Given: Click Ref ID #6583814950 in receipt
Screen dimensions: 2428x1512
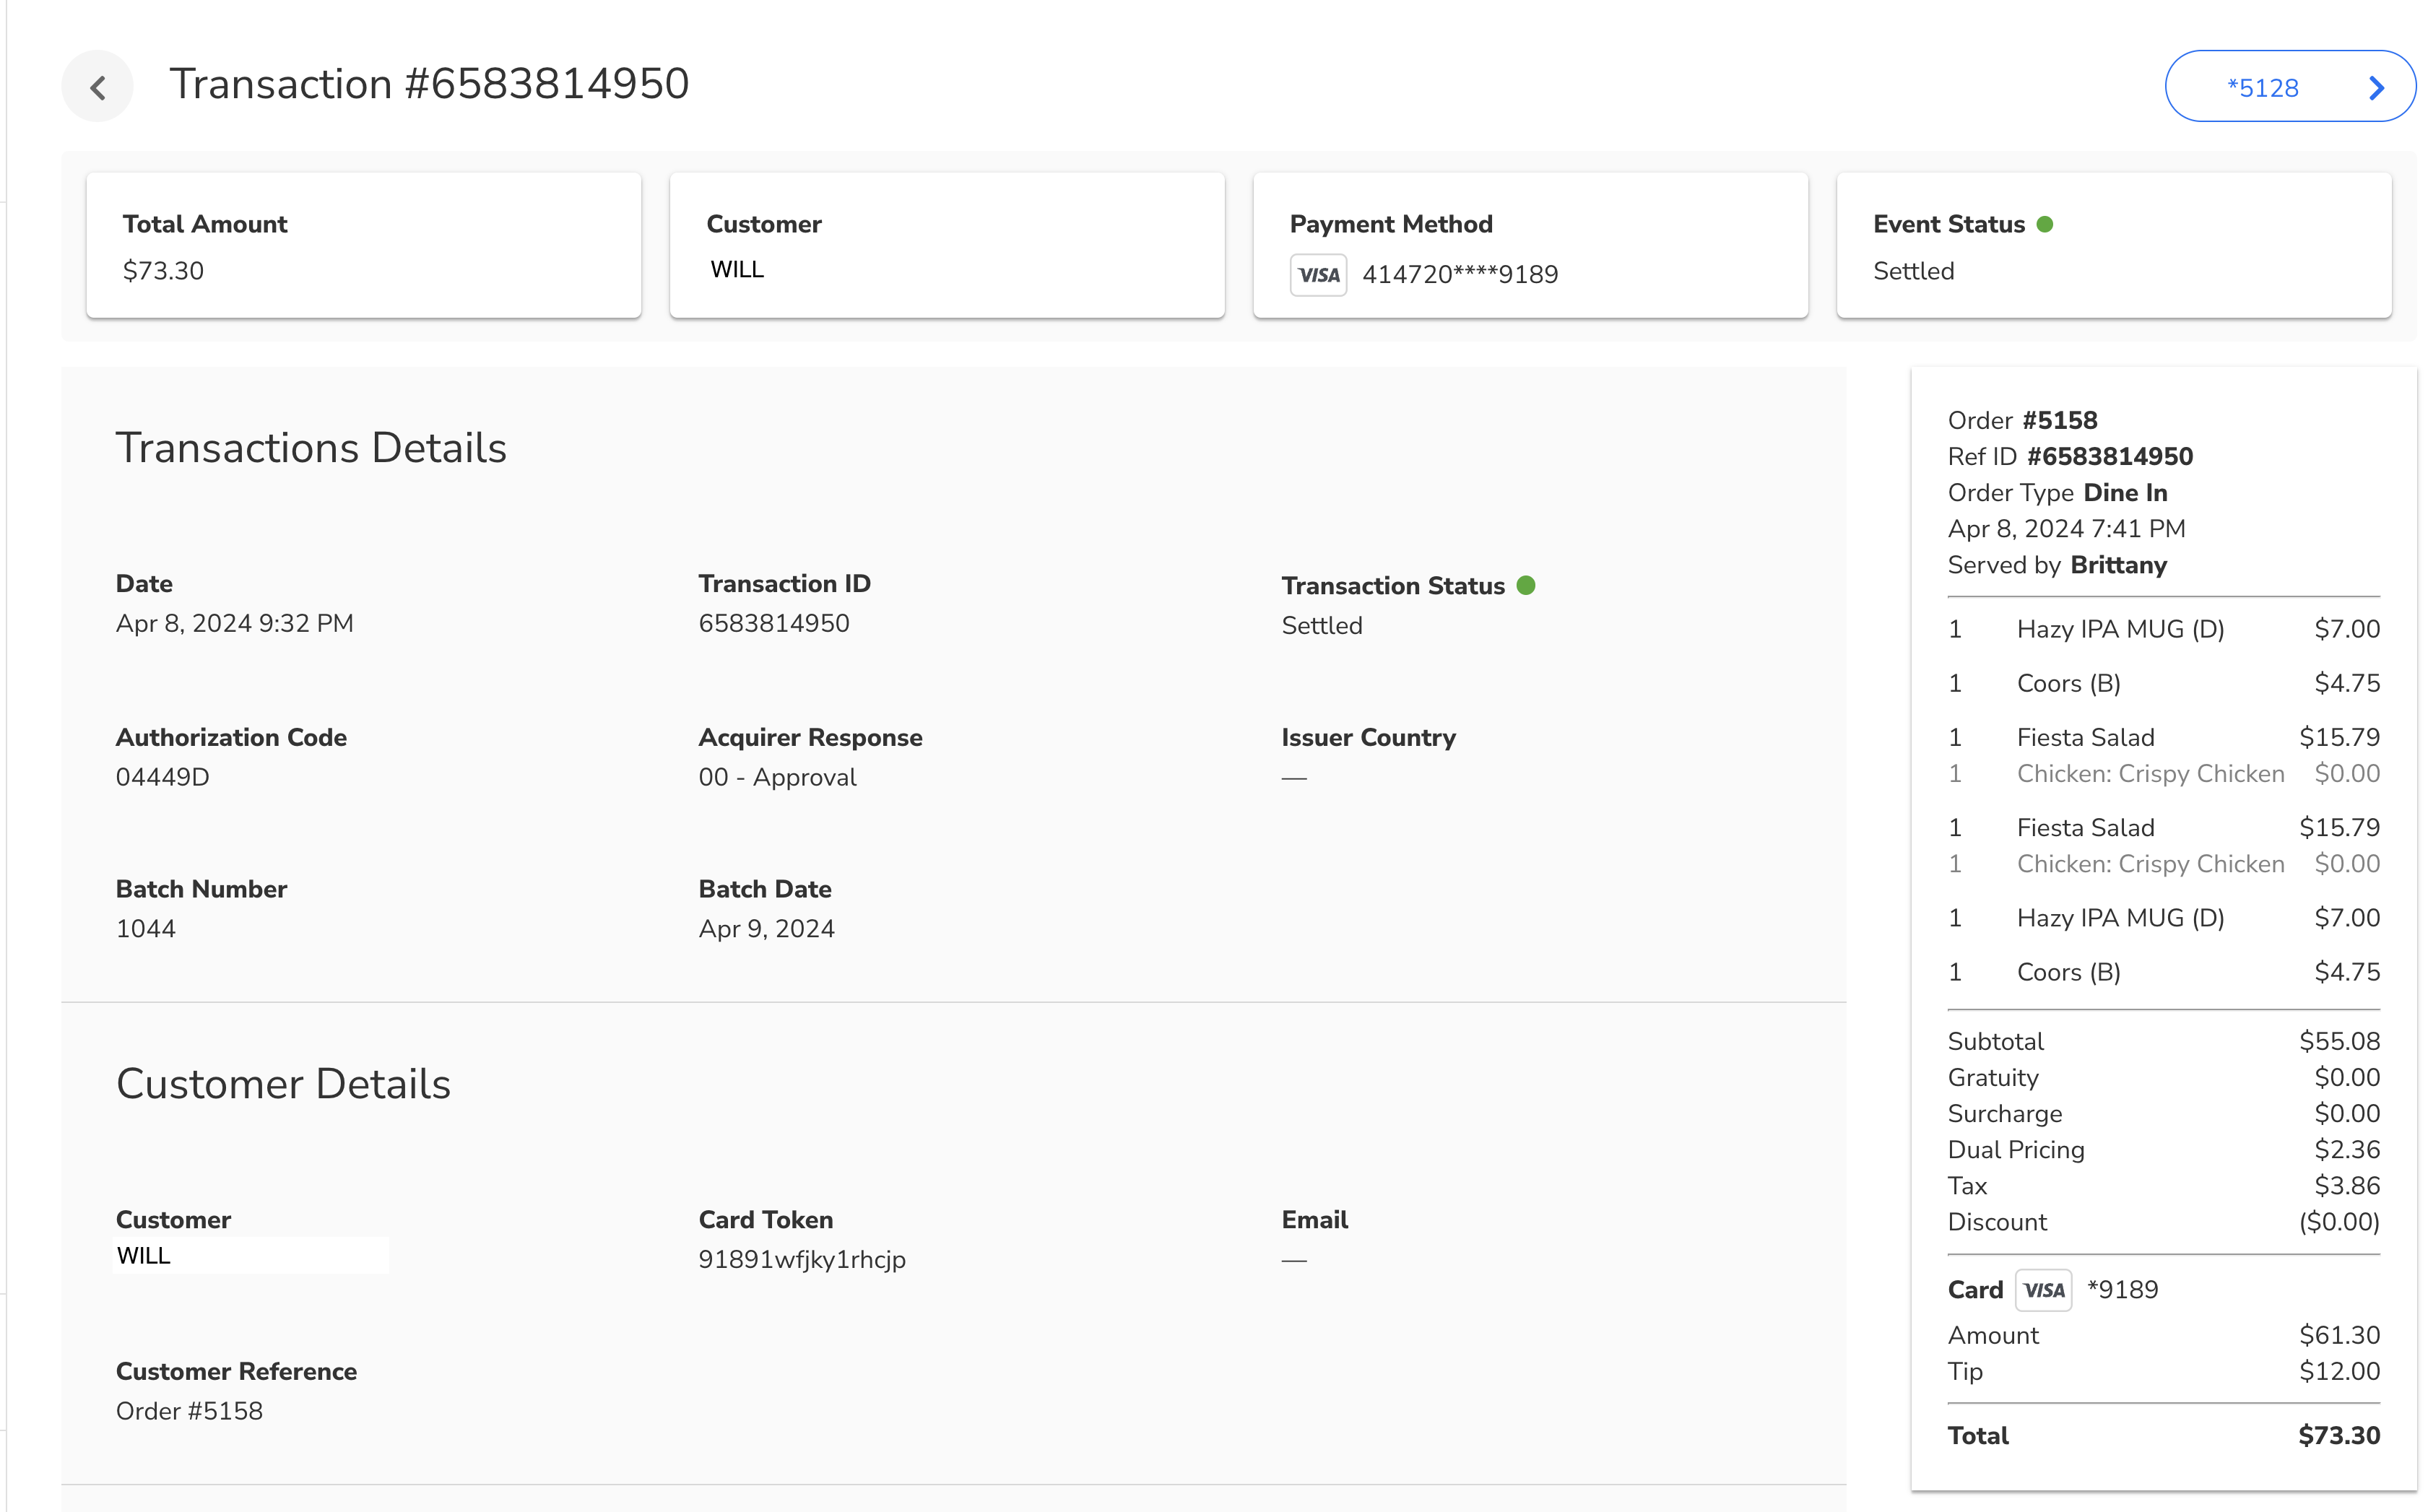Looking at the screenshot, I should pos(2109,456).
